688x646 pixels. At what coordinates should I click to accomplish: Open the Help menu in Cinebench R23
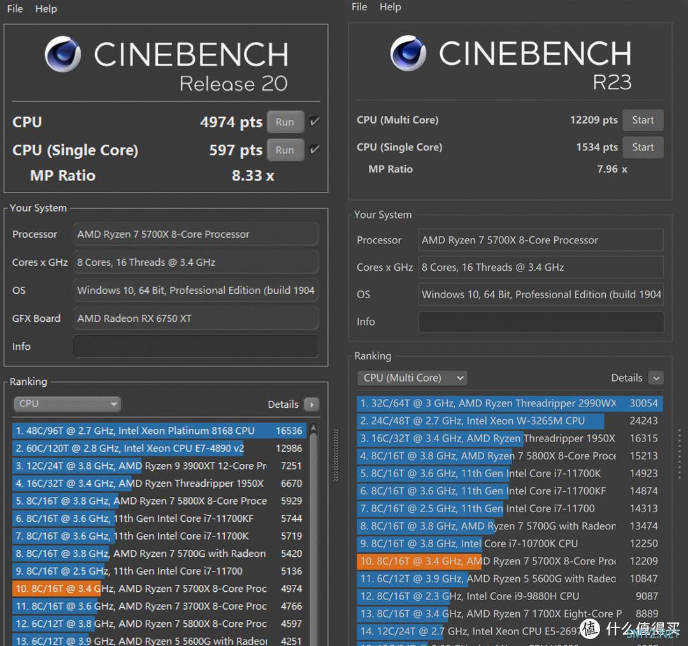(x=391, y=7)
